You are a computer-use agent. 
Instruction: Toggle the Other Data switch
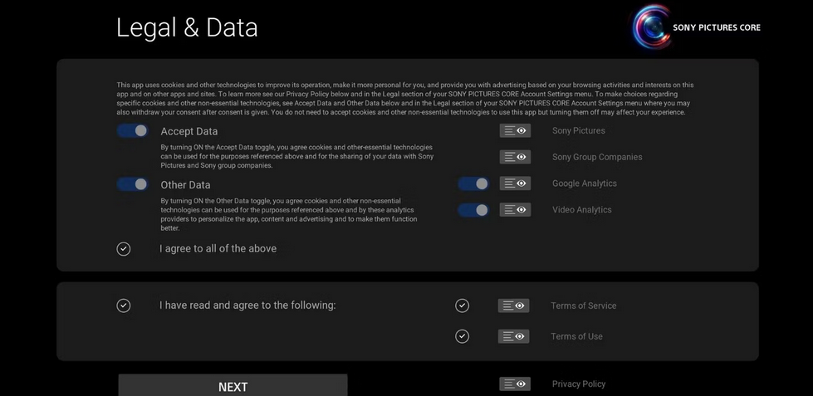pos(132,184)
